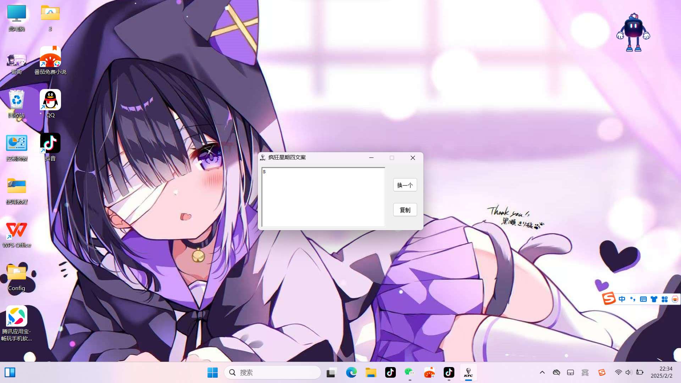Click the Sogou tray icon
The width and height of the screenshot is (681, 383).
point(602,372)
